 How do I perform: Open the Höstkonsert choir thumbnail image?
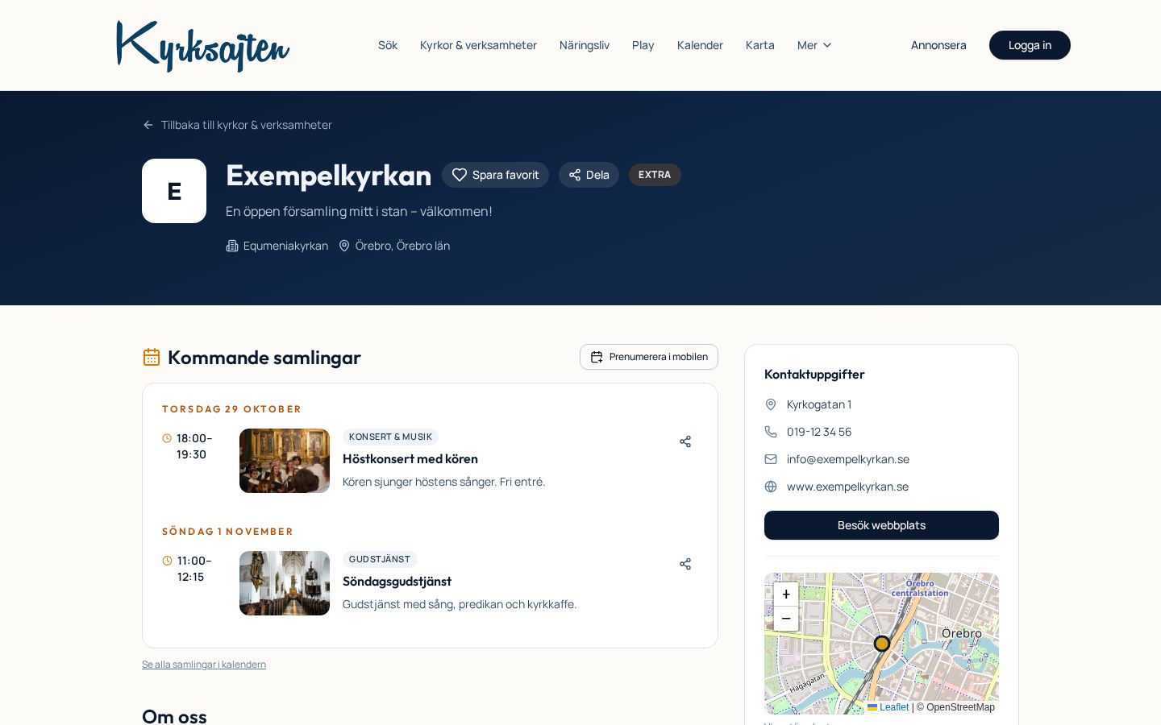point(285,461)
